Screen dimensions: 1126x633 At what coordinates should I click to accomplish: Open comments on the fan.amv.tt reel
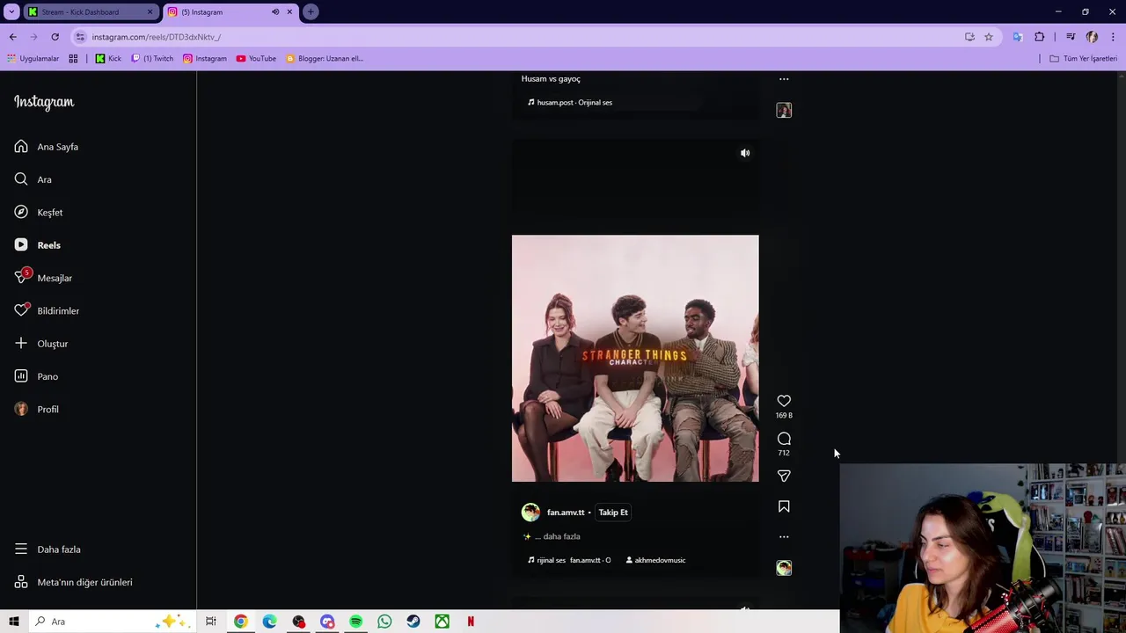[x=784, y=439]
